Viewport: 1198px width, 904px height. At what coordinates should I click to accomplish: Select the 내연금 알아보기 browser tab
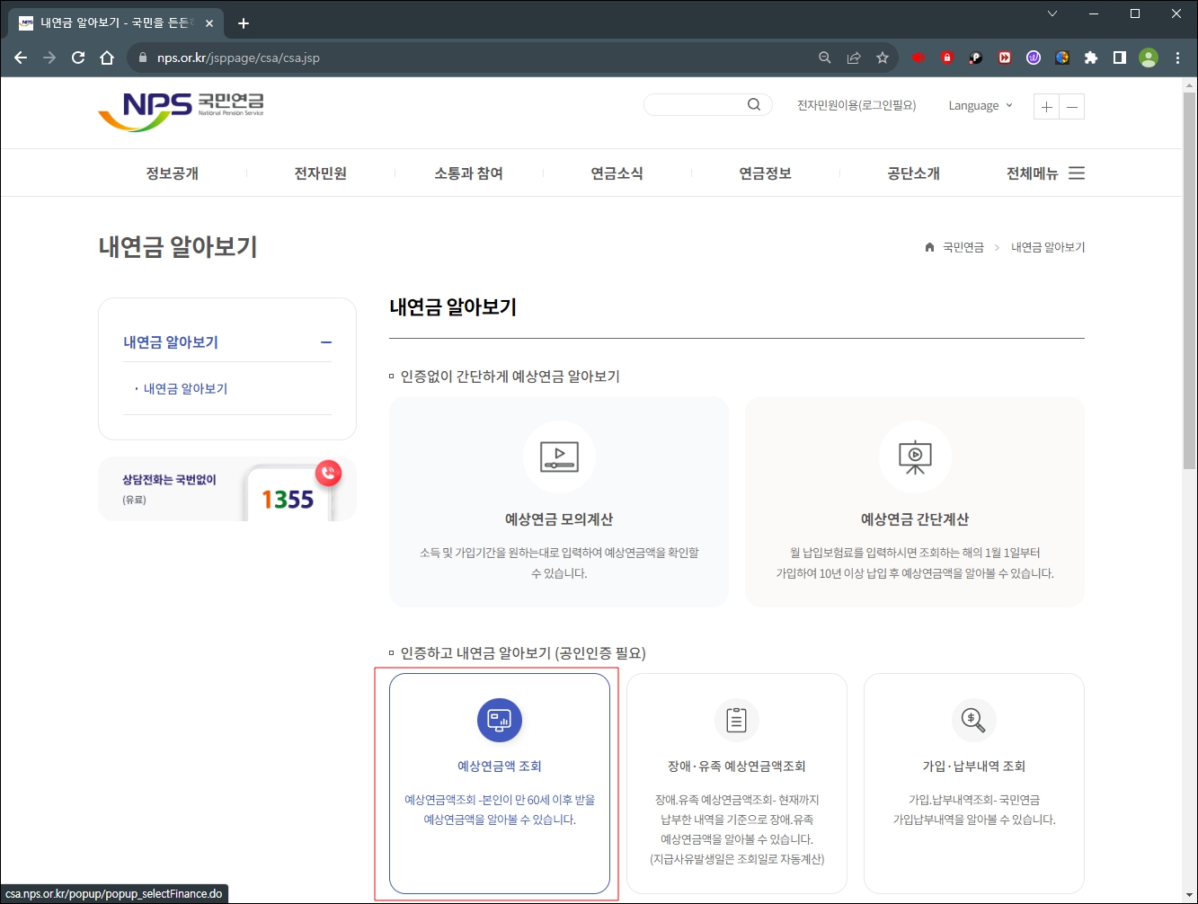117,23
